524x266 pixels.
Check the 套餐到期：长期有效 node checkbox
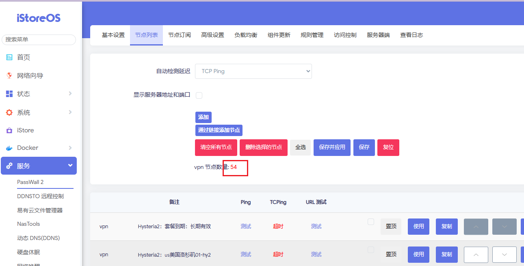point(371,222)
